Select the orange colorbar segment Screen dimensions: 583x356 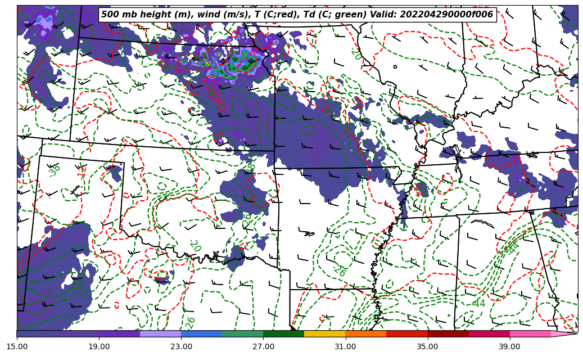[x=365, y=334]
